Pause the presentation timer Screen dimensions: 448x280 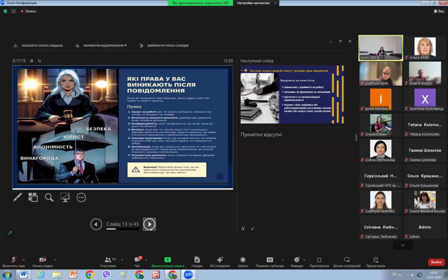pos(31,61)
